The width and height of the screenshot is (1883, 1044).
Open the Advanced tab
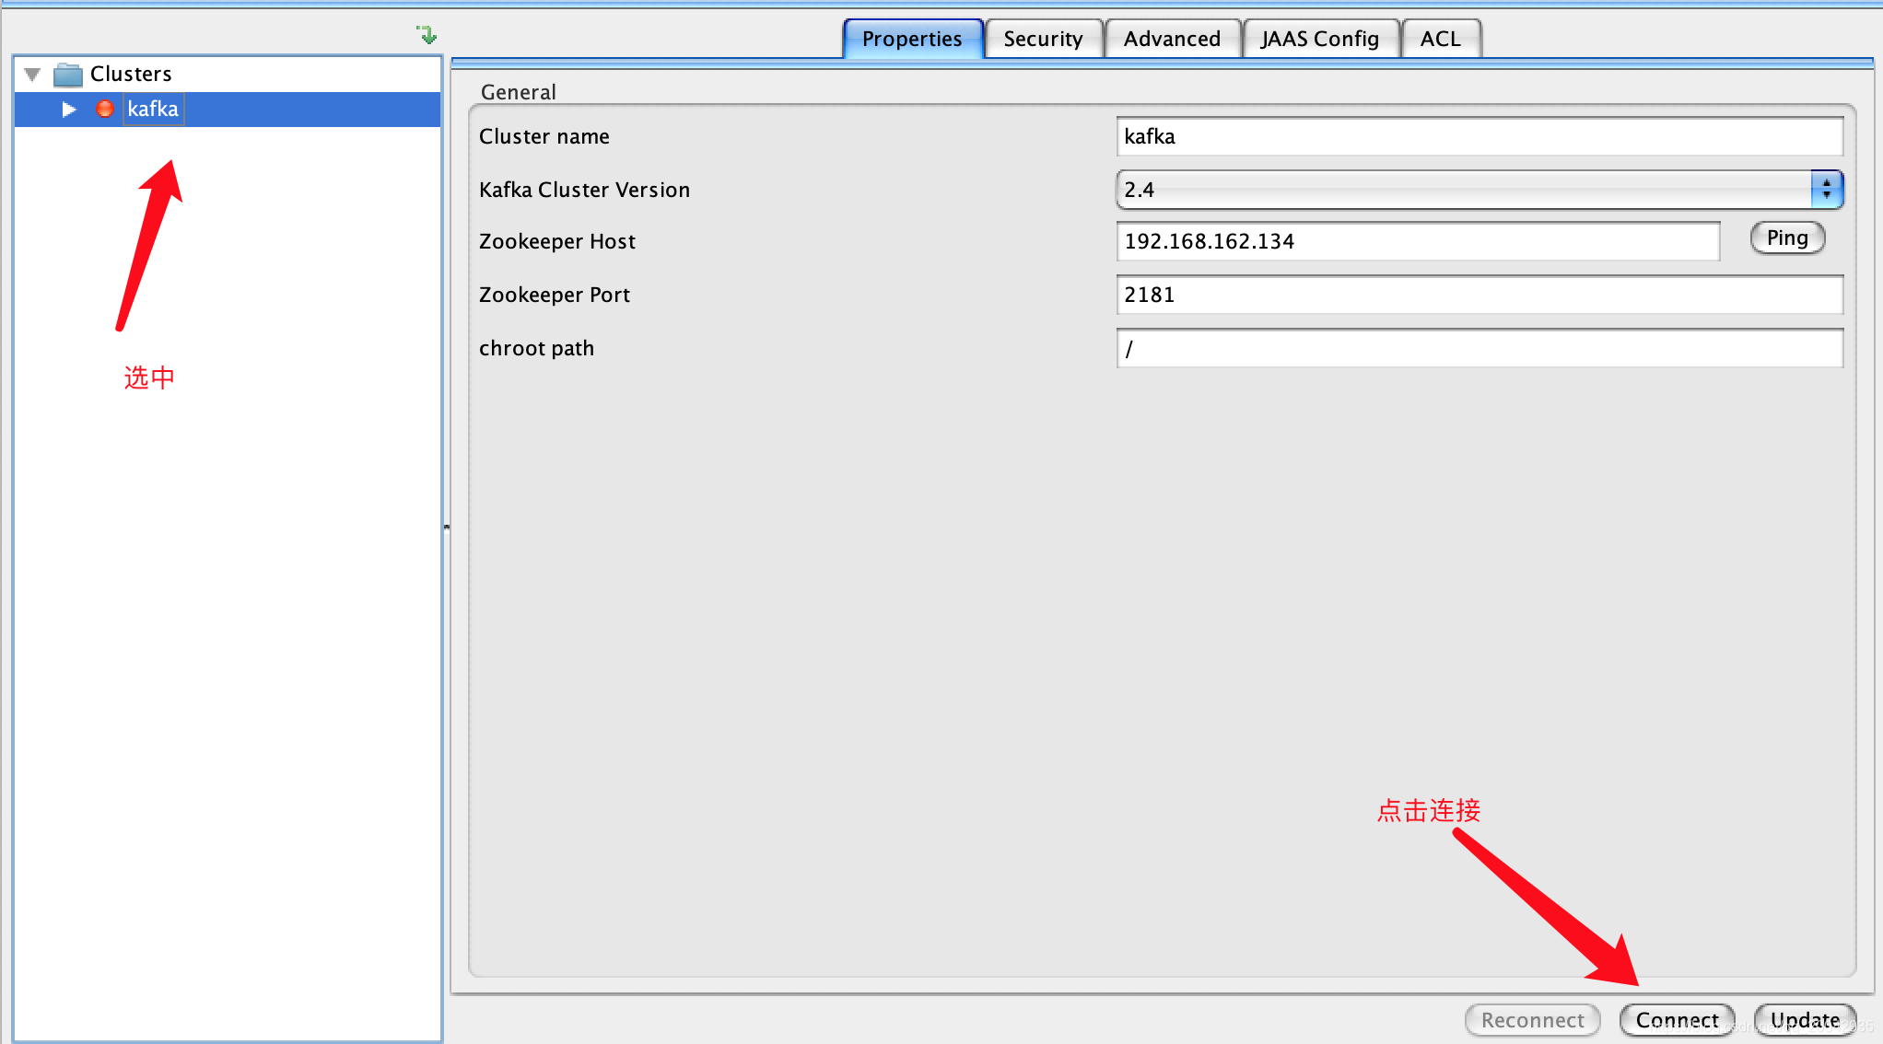click(x=1172, y=38)
